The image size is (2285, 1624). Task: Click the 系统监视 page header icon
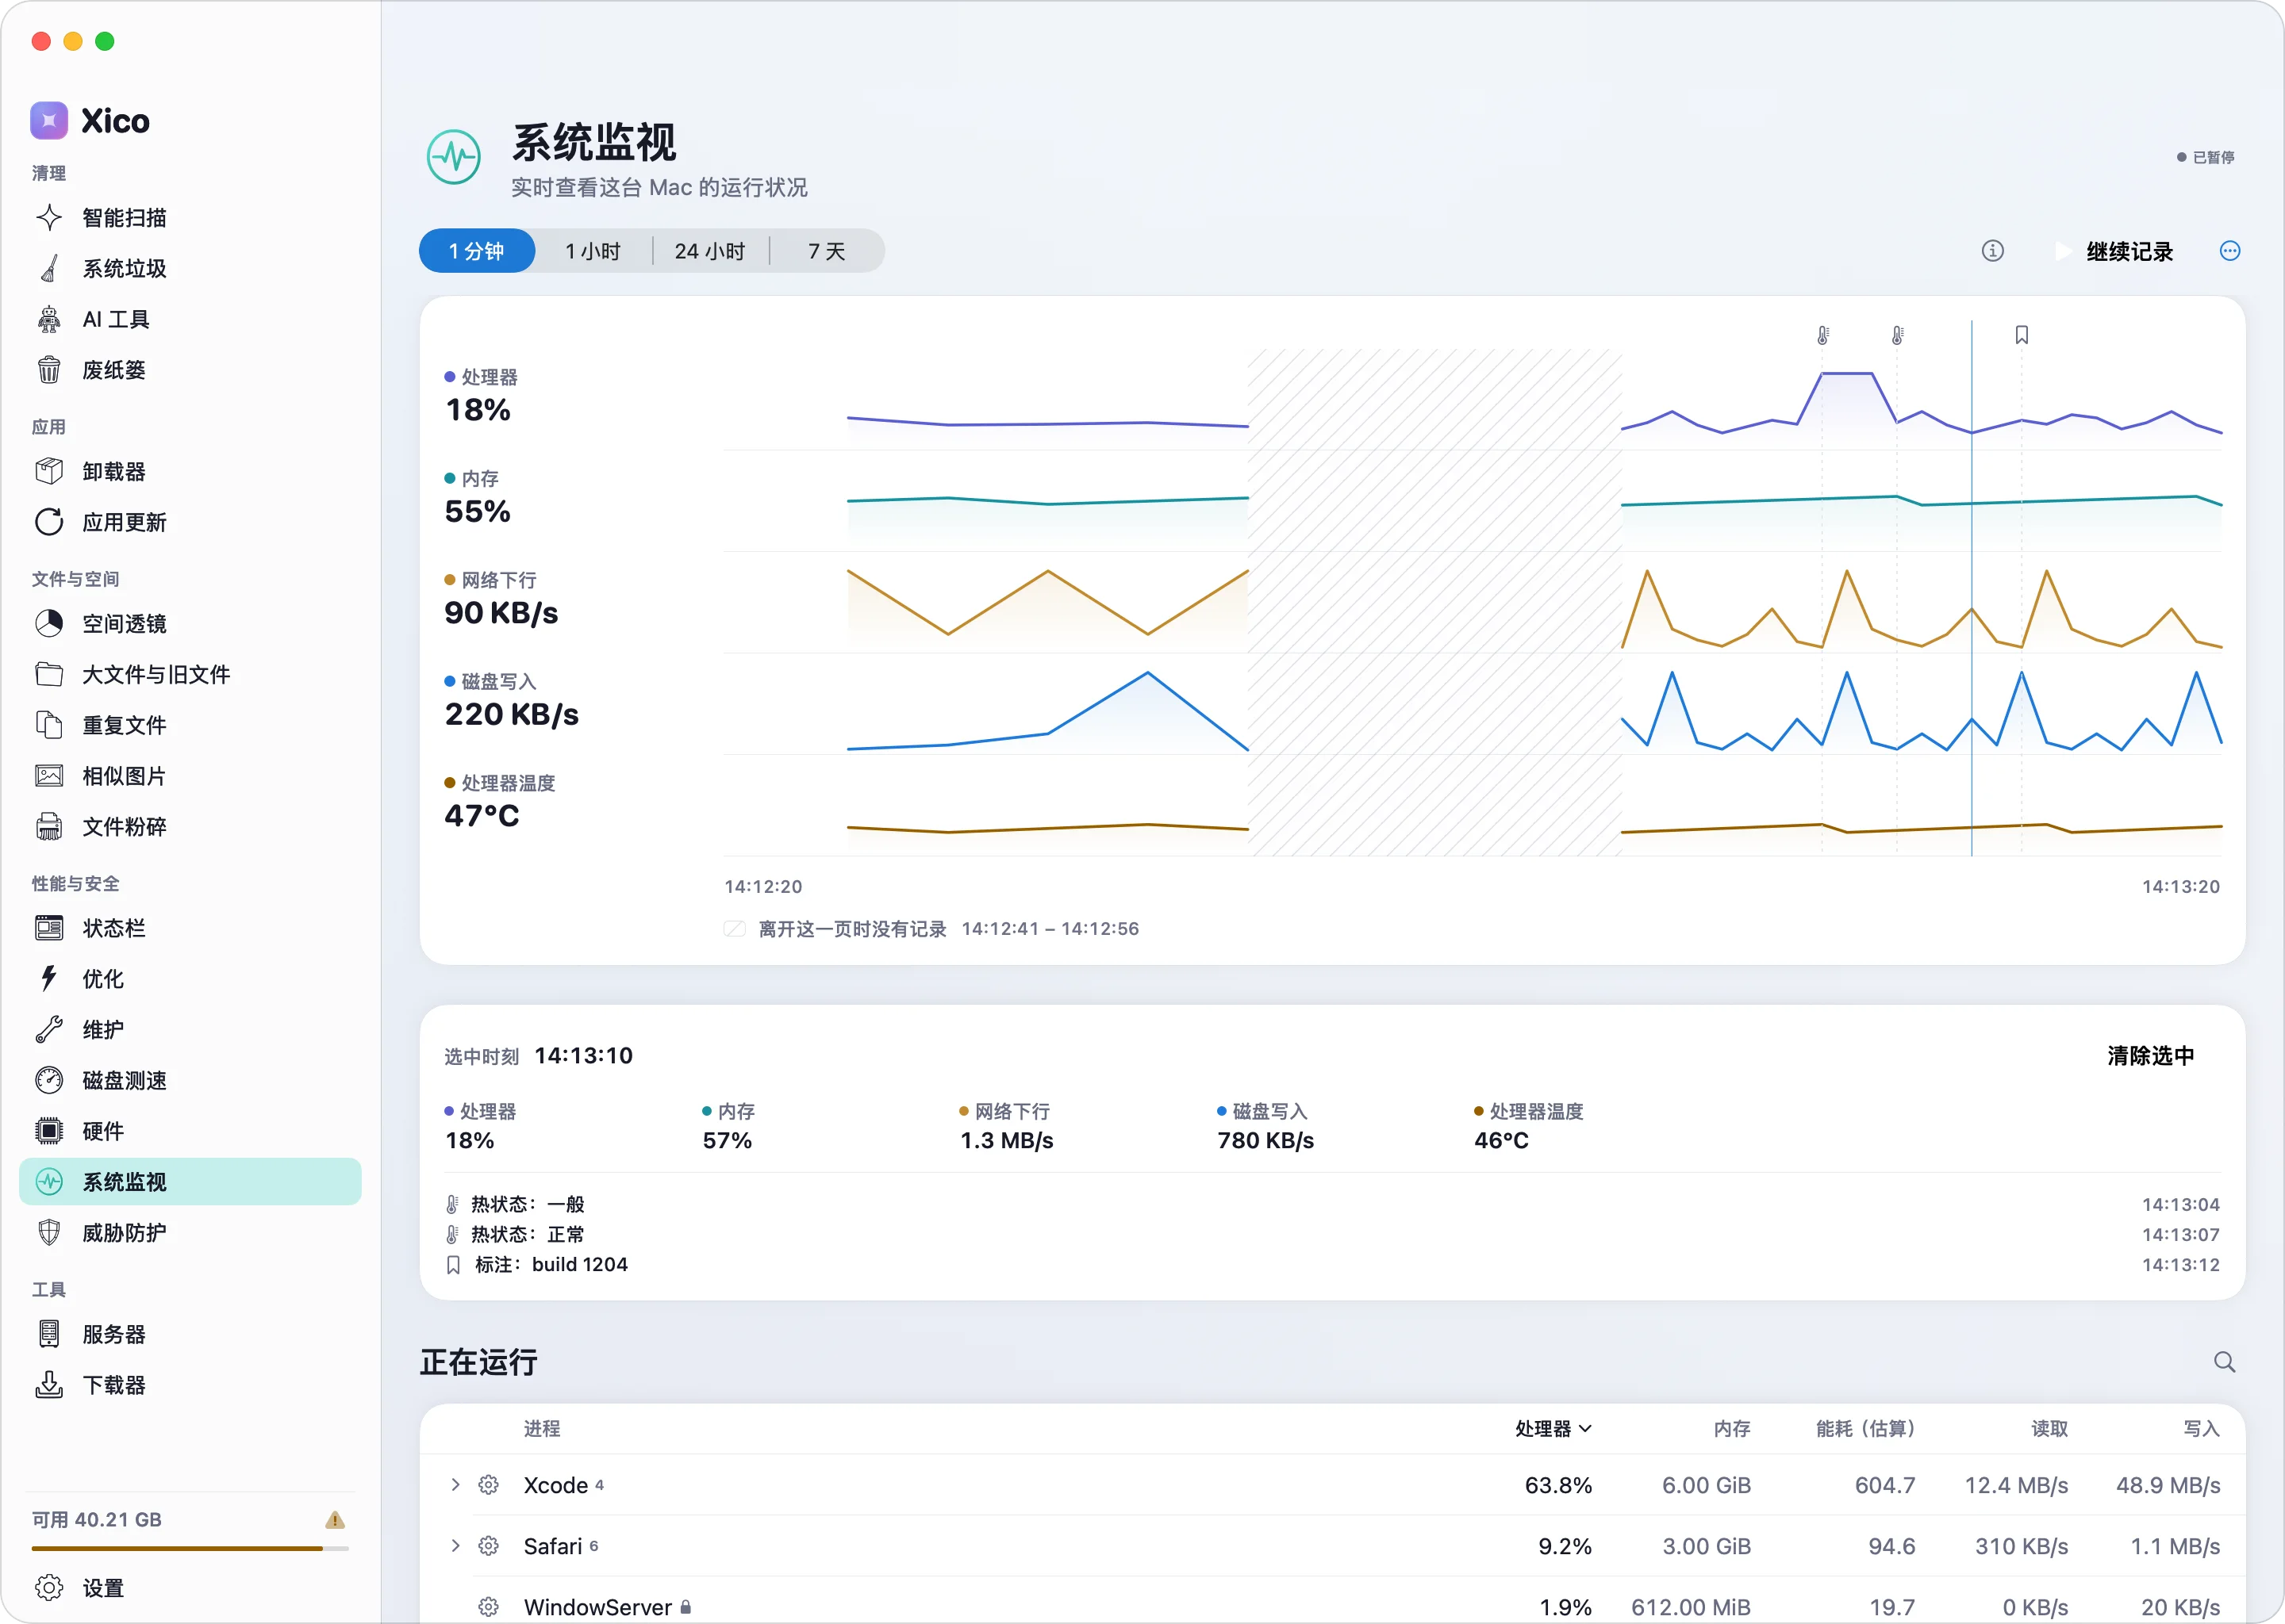(454, 157)
